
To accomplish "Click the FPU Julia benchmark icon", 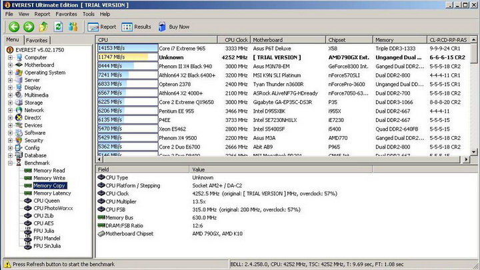I will pos(28,231).
